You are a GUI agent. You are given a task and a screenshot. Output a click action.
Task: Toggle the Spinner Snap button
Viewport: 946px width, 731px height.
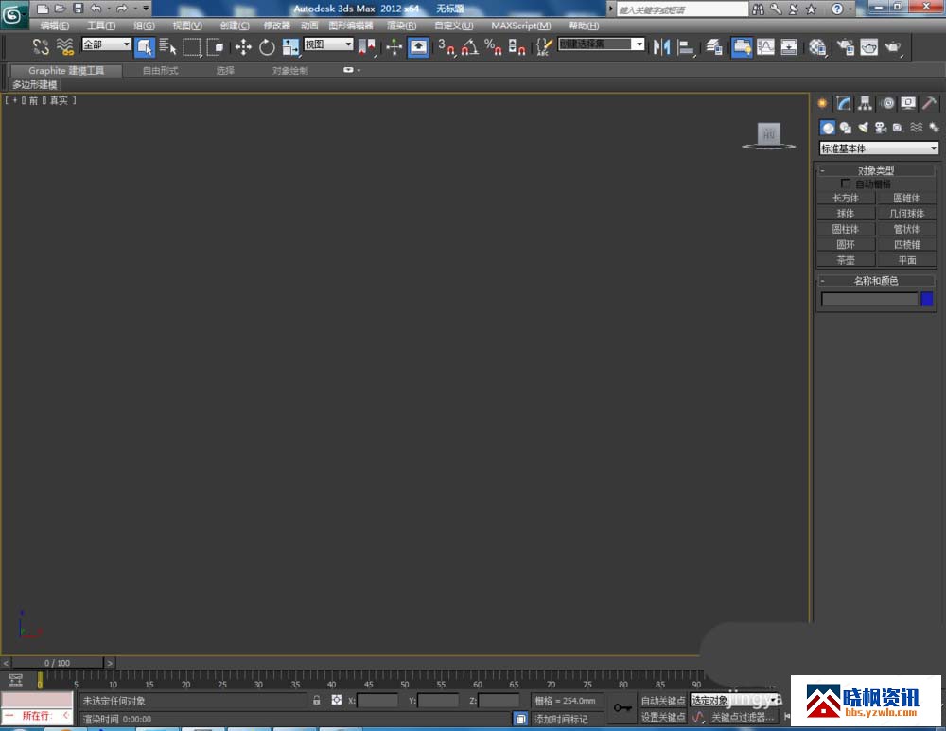coord(517,46)
